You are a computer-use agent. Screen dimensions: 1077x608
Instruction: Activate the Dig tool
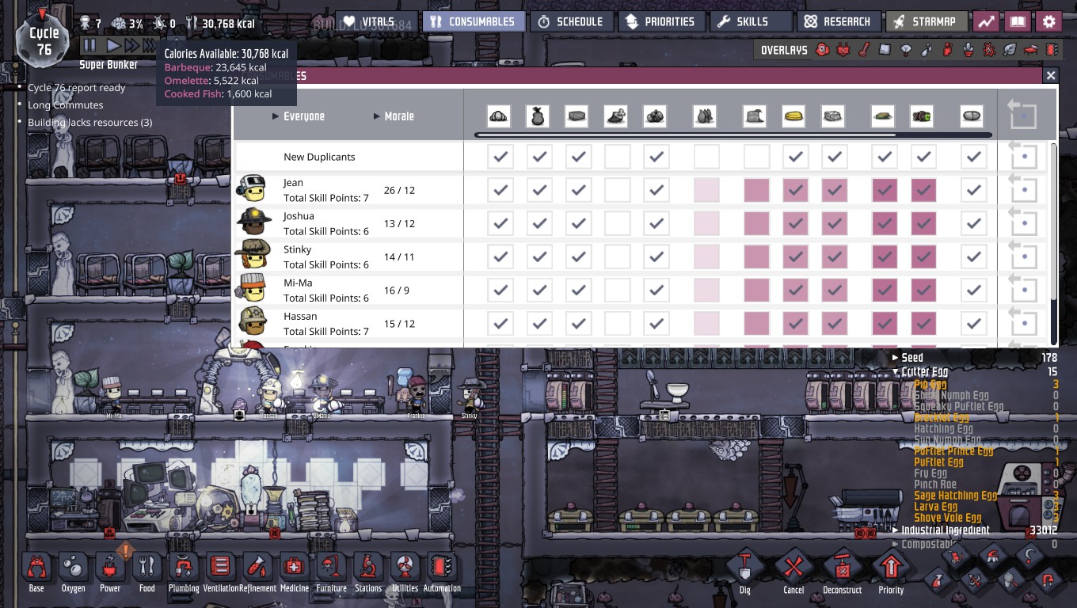tap(744, 568)
